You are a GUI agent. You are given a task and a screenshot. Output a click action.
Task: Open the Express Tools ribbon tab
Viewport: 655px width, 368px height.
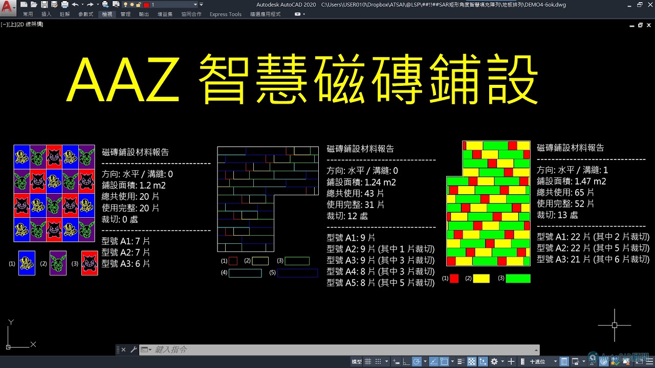[x=226, y=14]
